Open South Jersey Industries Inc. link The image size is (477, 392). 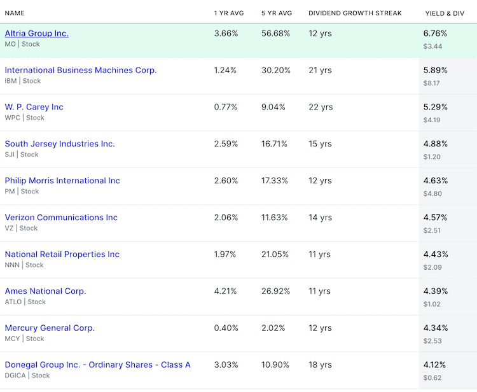pos(60,144)
